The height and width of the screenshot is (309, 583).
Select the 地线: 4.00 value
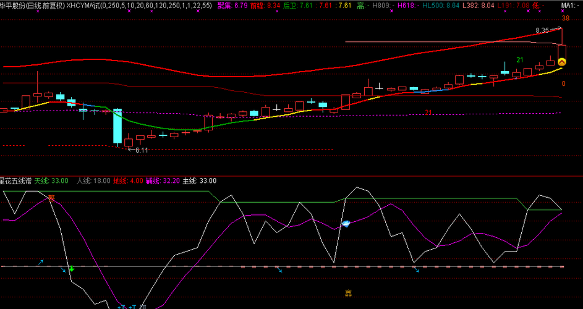tap(128, 181)
